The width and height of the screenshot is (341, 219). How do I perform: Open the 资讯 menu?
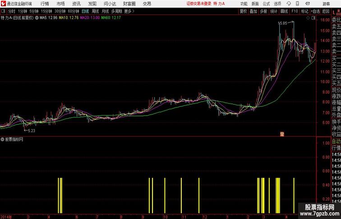(76, 4)
